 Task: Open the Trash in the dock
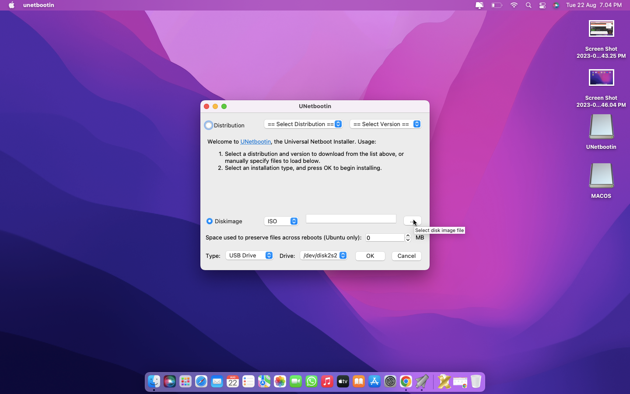(476, 382)
